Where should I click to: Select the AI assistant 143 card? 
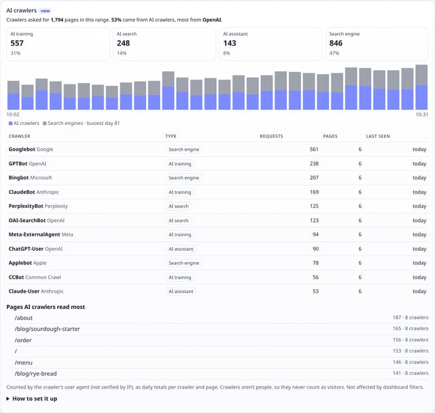(x=271, y=43)
